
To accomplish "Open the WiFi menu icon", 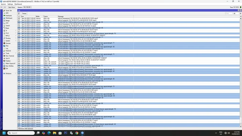I will point(4,13).
